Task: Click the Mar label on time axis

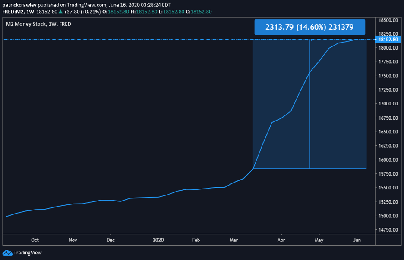Action: [x=234, y=240]
